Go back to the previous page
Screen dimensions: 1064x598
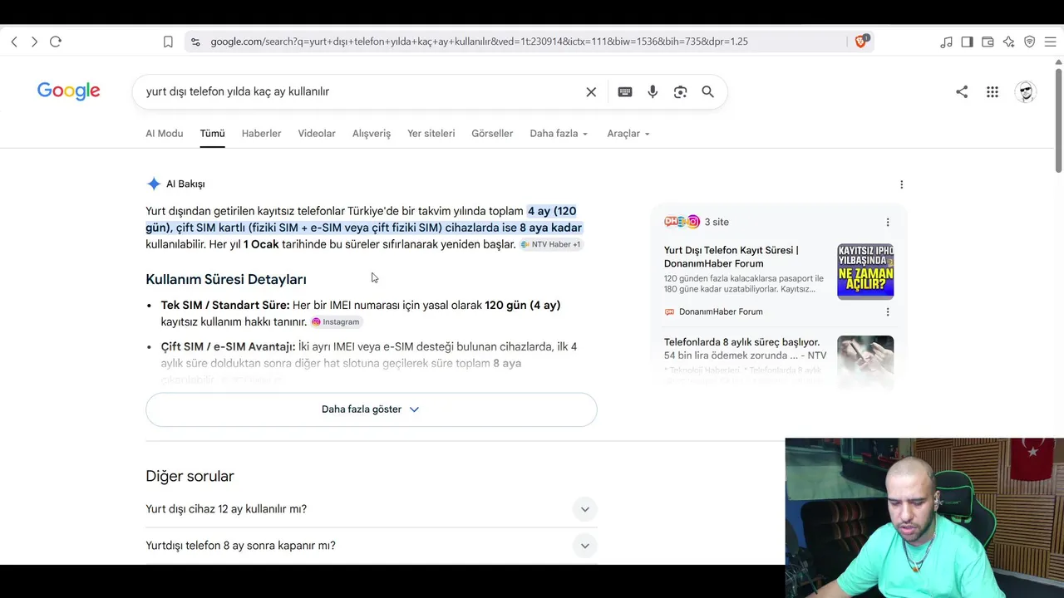(x=14, y=42)
